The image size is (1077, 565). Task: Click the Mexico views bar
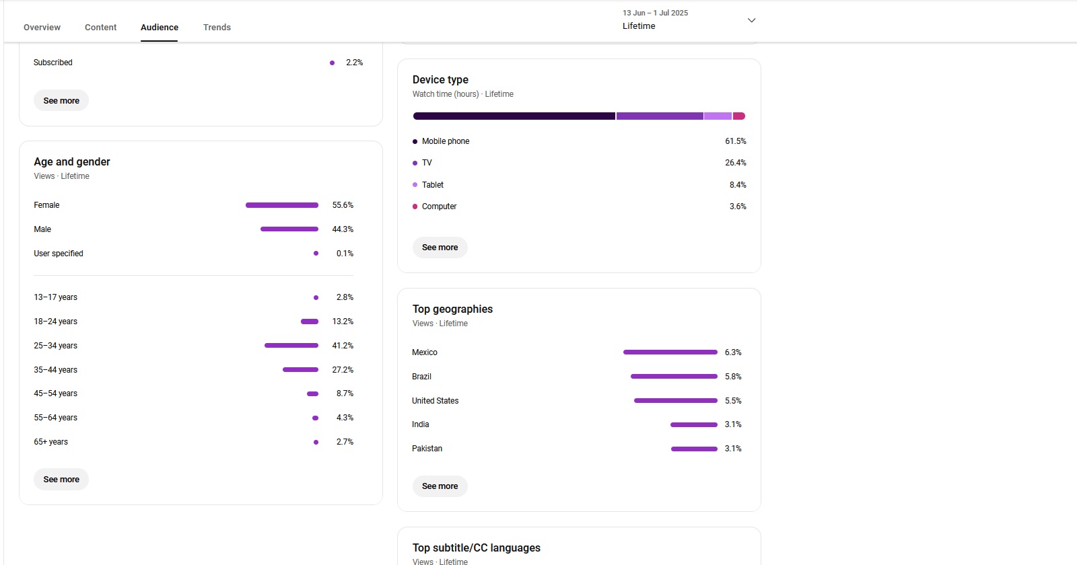[x=670, y=352]
